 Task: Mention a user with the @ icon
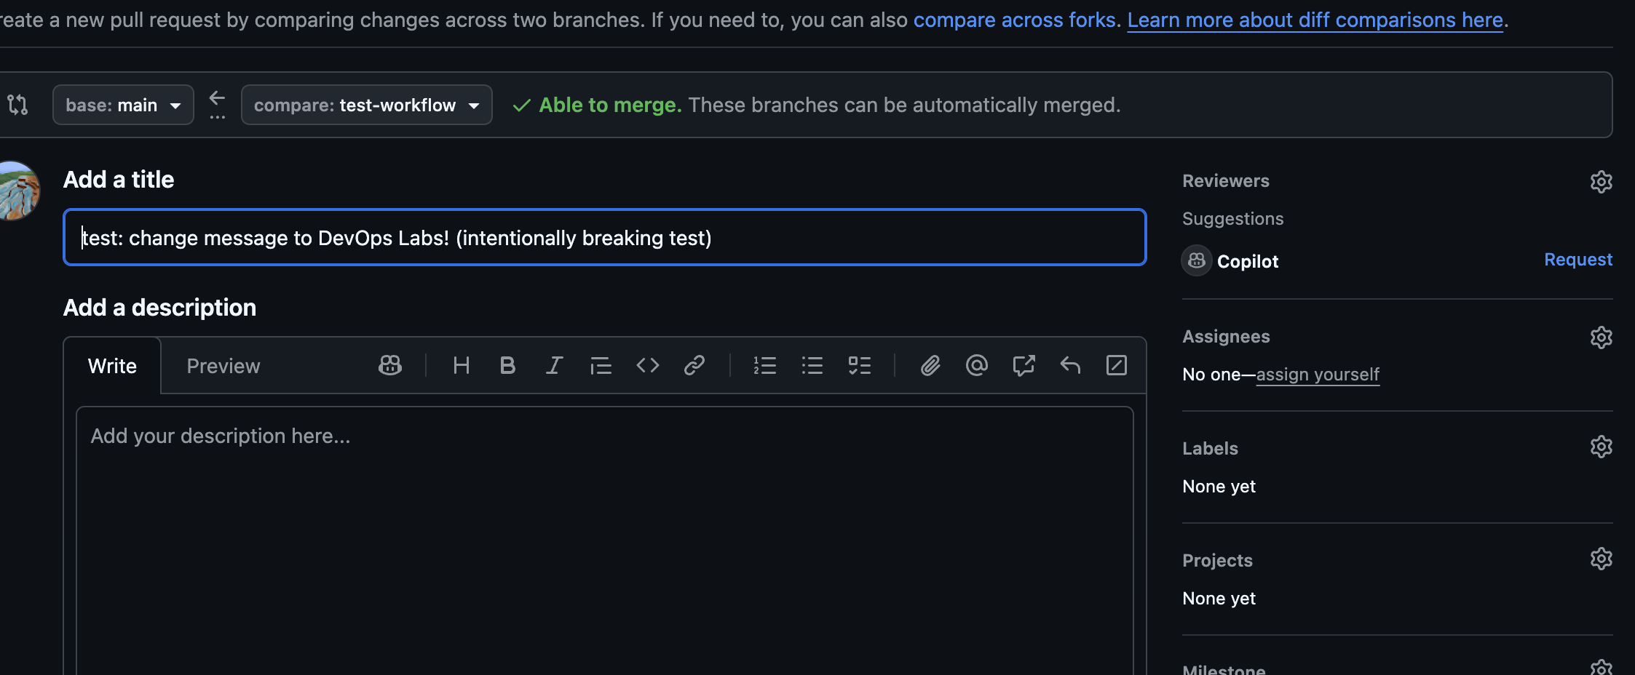click(x=976, y=365)
